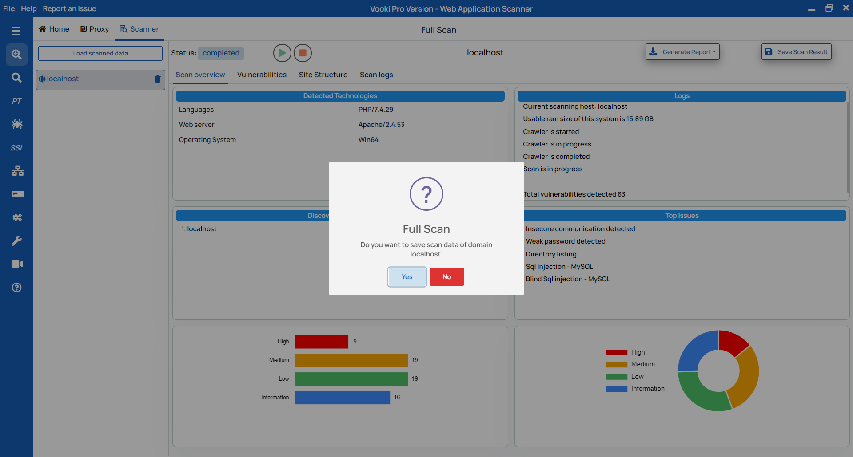Image resolution: width=853 pixels, height=457 pixels.
Task: Open the hamburger menu in sidebar
Action: 16,31
